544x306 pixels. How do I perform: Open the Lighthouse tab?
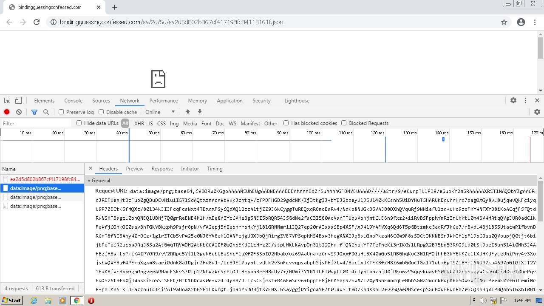tap(297, 101)
